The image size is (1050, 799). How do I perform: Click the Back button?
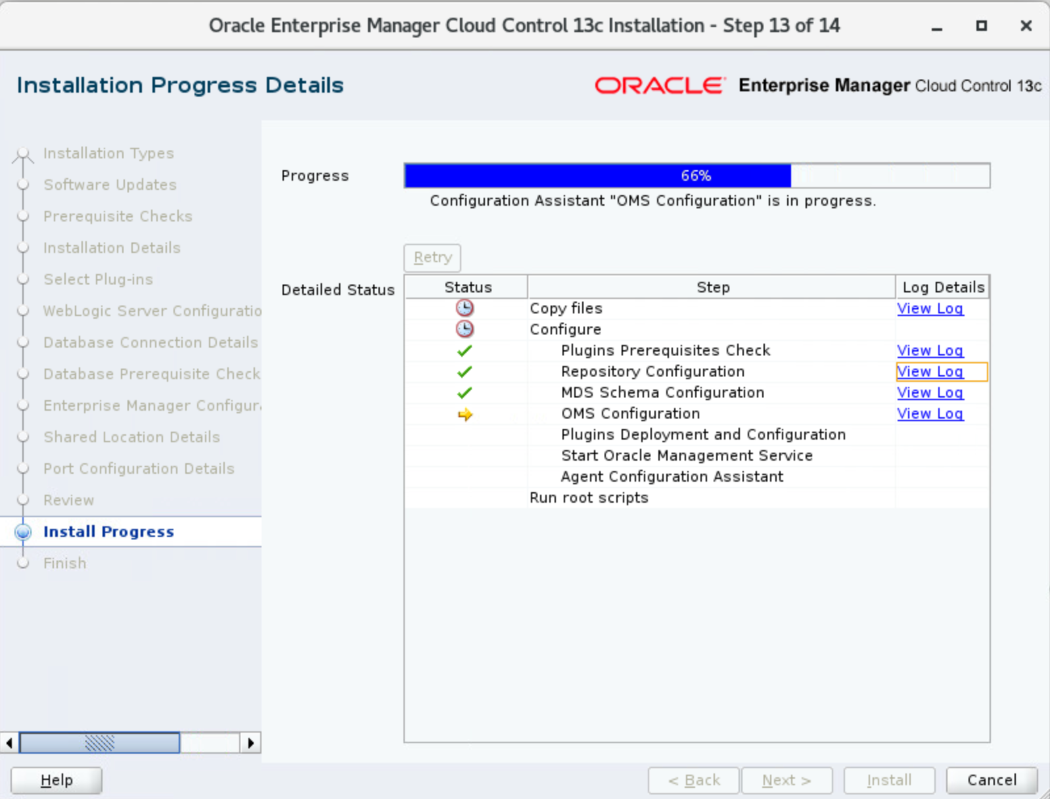click(x=694, y=780)
